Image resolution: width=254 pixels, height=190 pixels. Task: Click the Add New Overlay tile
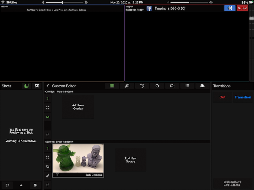78,107
